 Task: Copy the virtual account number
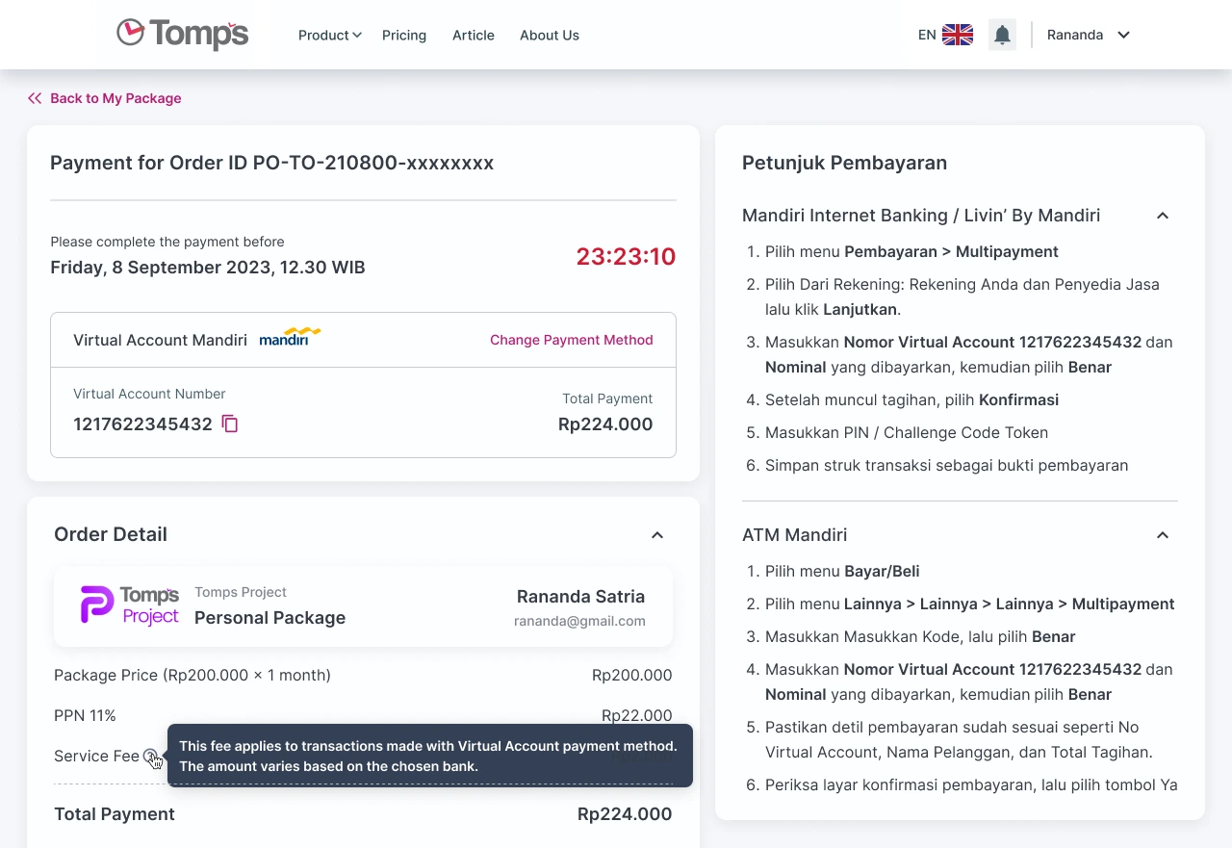pyautogui.click(x=230, y=424)
